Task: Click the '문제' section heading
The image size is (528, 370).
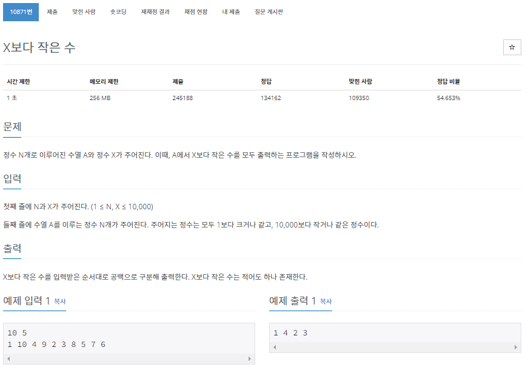Action: pyautogui.click(x=12, y=127)
